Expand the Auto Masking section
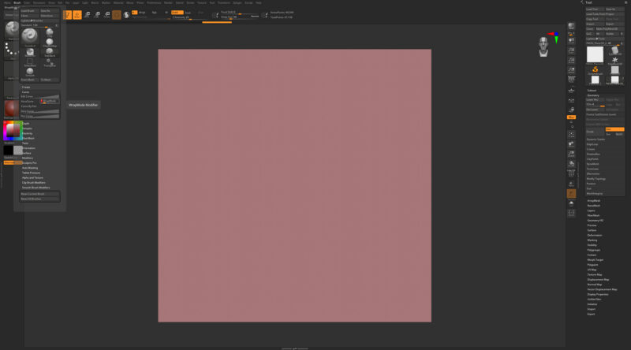 point(30,168)
